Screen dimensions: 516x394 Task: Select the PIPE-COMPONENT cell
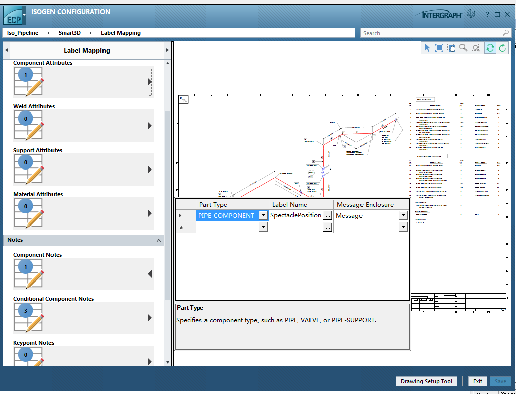(x=227, y=216)
